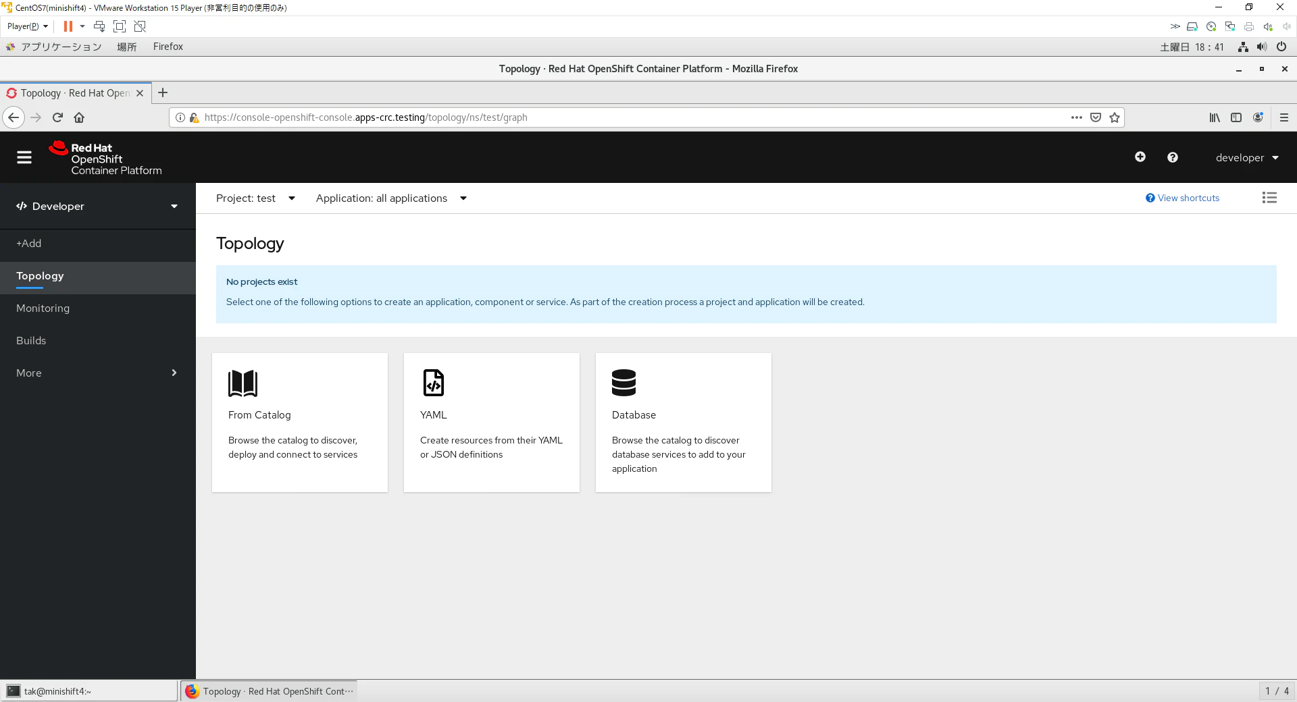The width and height of the screenshot is (1297, 702).
Task: Toggle Firefox sidebar view
Action: [x=1236, y=117]
